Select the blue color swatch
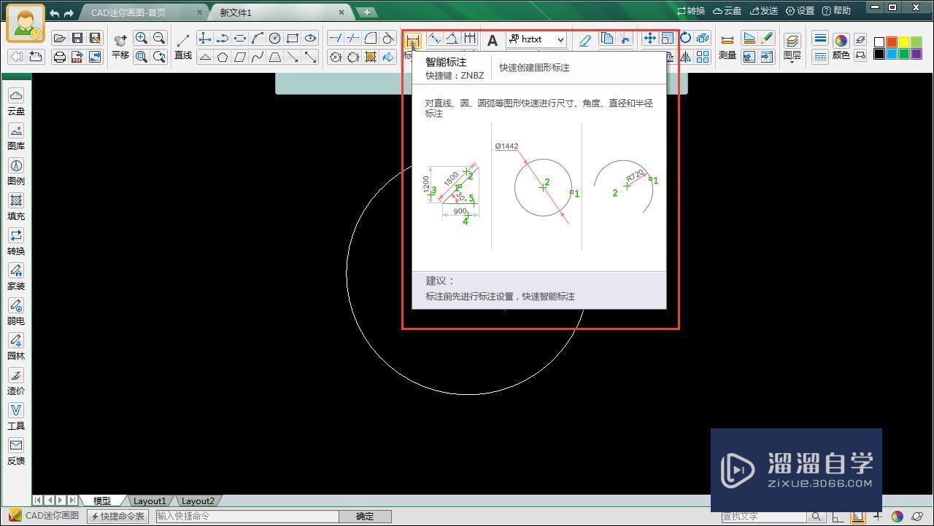The height and width of the screenshot is (526, 934). click(892, 54)
